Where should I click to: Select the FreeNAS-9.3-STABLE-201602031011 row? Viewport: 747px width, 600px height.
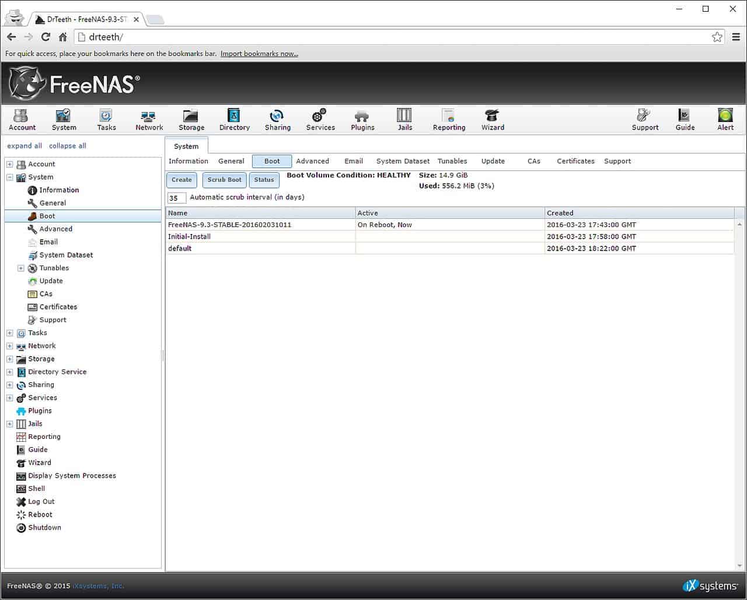449,225
